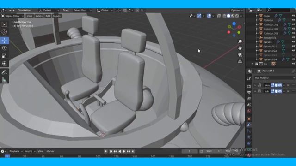The width and height of the screenshot is (296, 166).
Task: Remove the Skin modifier with X
Action: (x=288, y=85)
